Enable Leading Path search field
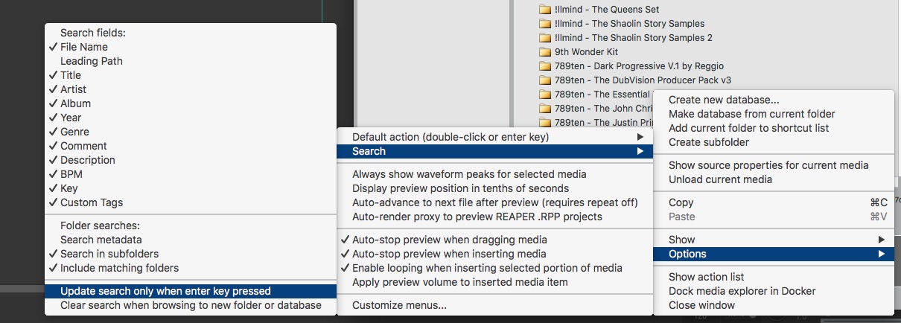The width and height of the screenshot is (901, 323). 91,61
